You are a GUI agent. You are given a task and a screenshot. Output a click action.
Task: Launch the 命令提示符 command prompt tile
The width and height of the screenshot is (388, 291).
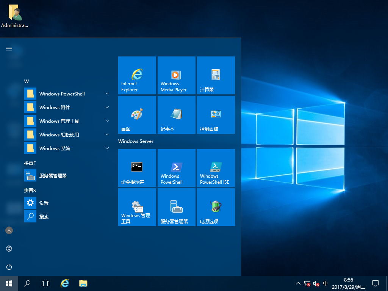[137, 167]
